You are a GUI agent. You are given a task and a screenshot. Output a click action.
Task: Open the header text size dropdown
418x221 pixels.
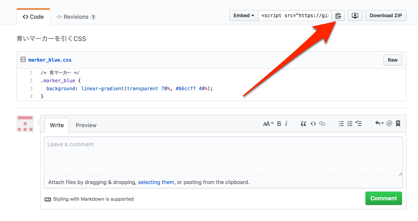click(268, 124)
